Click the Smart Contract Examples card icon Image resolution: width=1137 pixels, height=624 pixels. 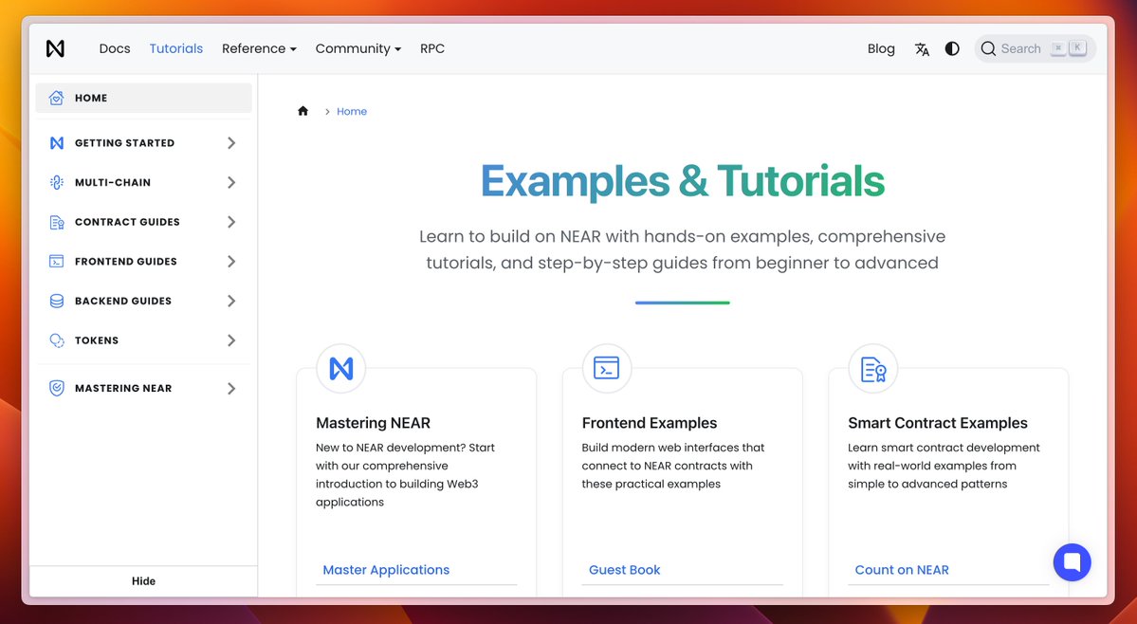(x=873, y=368)
